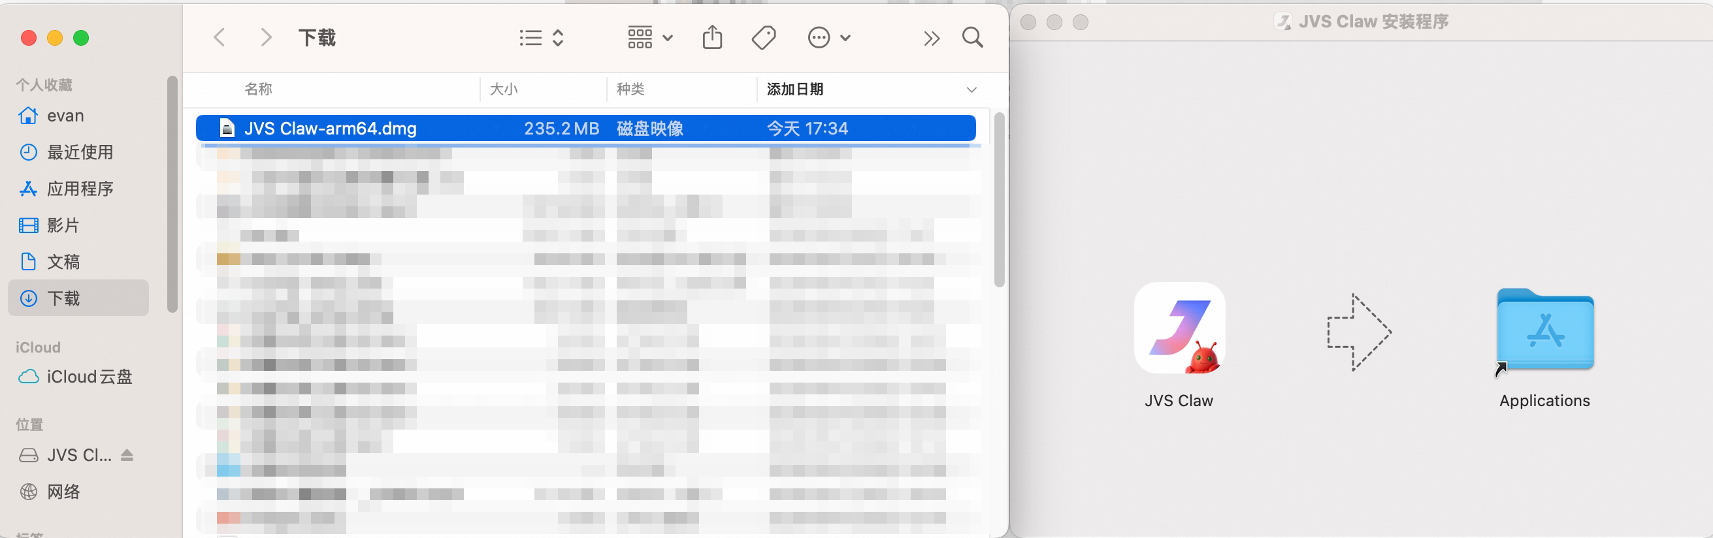1713x538 pixels.
Task: Click the 今天 17:34 date cell
Action: pos(808,128)
